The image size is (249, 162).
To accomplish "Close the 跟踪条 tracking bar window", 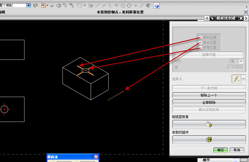I will point(96,157).
